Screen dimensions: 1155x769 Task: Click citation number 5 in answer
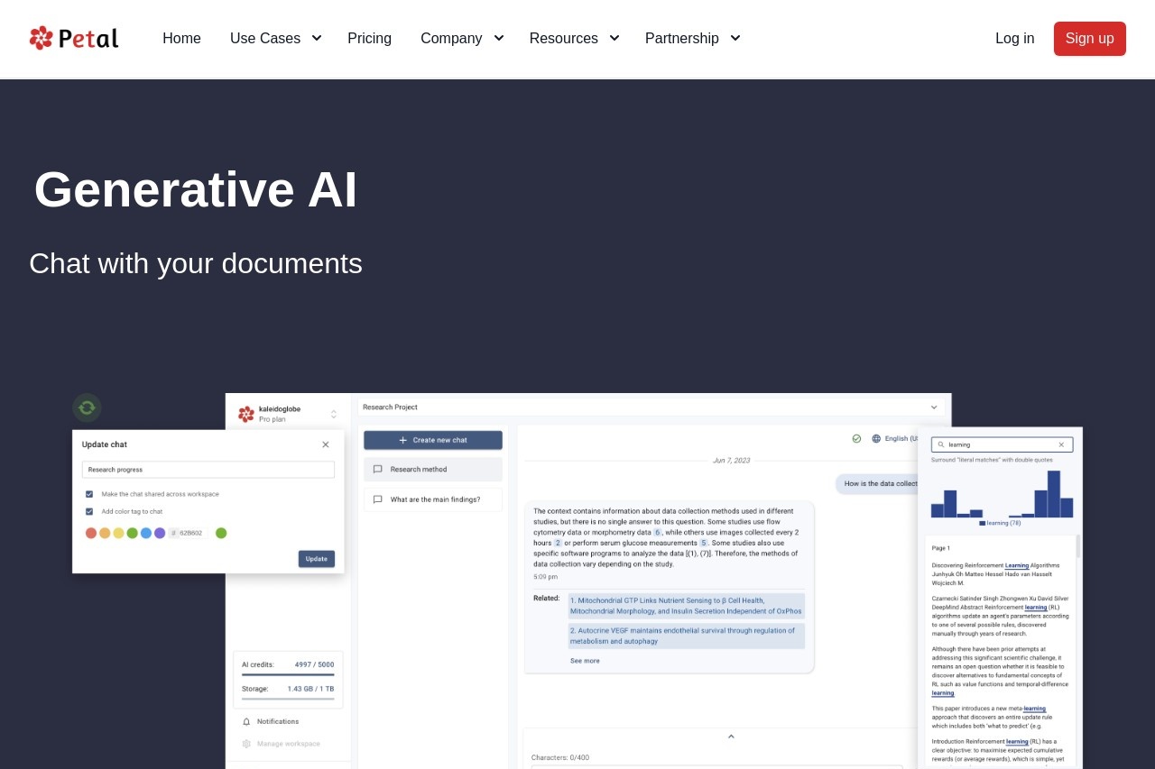click(x=704, y=544)
